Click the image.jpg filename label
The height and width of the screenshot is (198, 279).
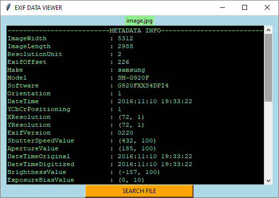(139, 21)
